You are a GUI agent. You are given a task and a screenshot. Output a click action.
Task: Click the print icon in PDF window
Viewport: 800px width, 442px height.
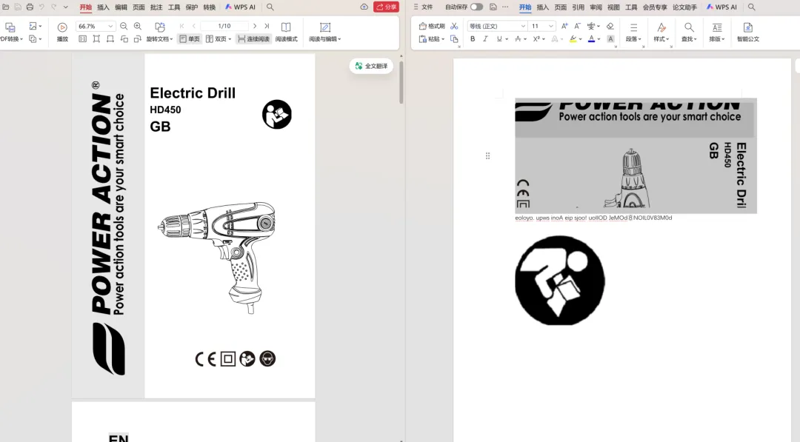(30, 7)
